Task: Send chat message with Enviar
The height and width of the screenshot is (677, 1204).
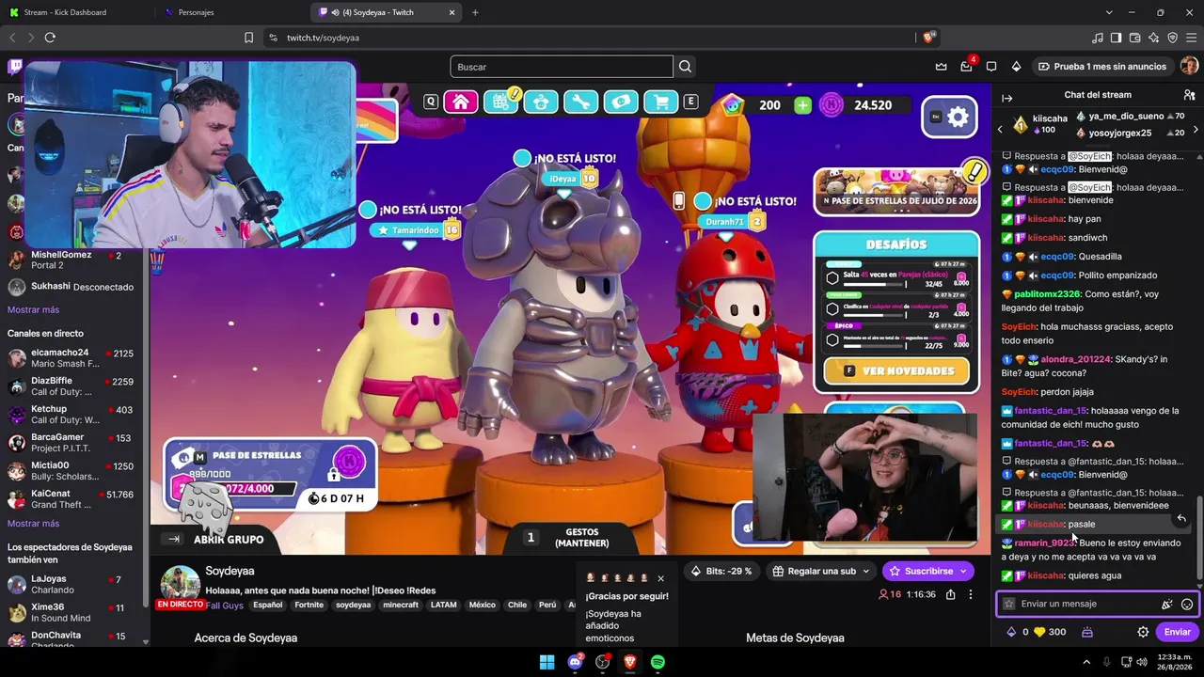Action: pos(1177,632)
